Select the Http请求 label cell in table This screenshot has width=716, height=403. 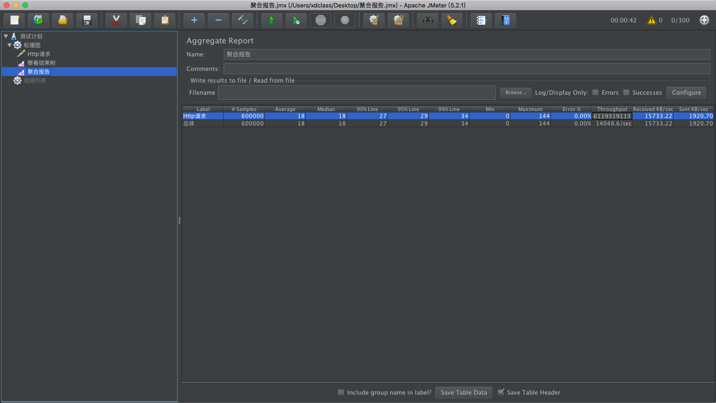click(x=203, y=116)
